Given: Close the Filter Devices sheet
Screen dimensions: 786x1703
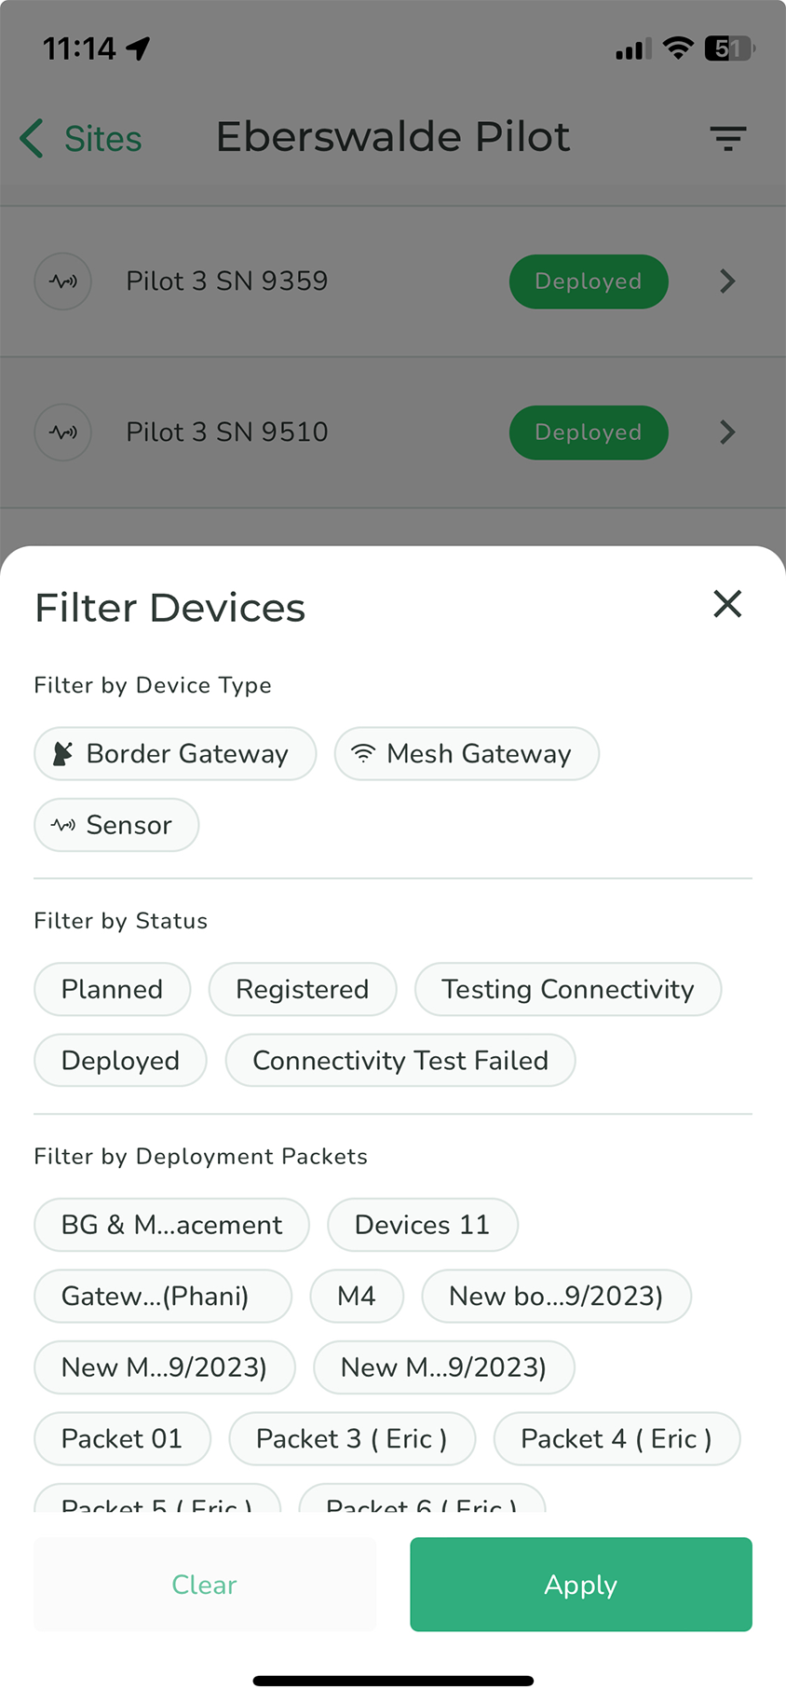Looking at the screenshot, I should click(x=727, y=604).
